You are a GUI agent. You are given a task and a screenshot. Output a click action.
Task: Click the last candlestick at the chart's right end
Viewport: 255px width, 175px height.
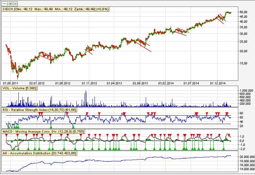click(231, 12)
